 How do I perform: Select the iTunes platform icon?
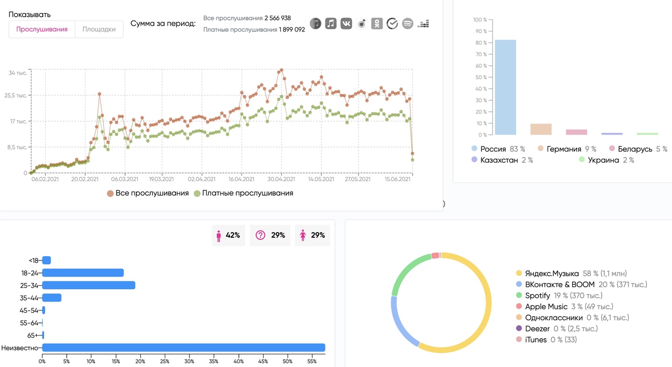coord(315,24)
